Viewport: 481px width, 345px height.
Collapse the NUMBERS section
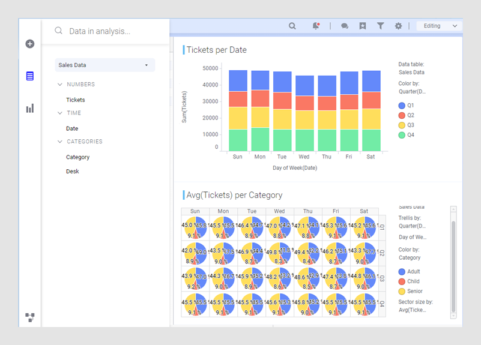[x=60, y=85]
